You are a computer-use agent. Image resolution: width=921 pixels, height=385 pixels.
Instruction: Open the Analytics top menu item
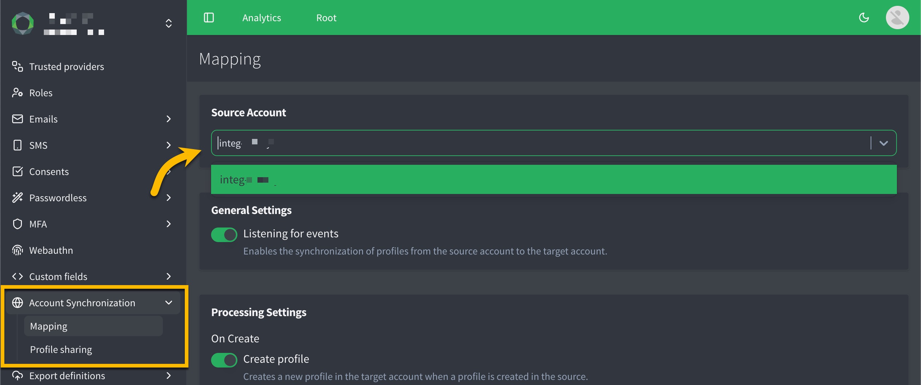261,17
